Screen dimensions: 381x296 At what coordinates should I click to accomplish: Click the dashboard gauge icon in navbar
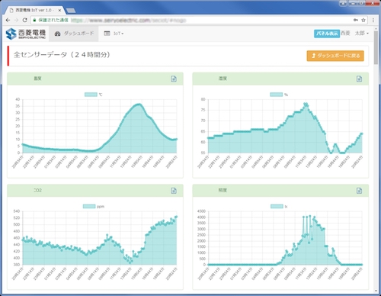point(58,34)
